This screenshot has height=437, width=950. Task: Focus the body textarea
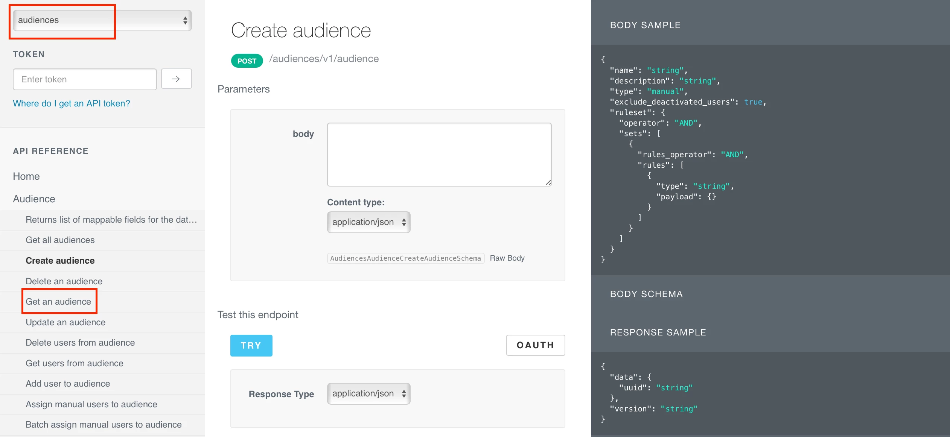tap(439, 154)
